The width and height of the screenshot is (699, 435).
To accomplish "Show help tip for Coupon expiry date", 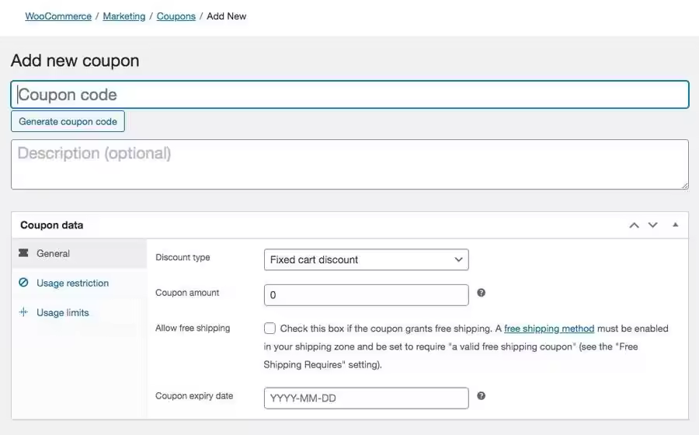I will pos(481,396).
